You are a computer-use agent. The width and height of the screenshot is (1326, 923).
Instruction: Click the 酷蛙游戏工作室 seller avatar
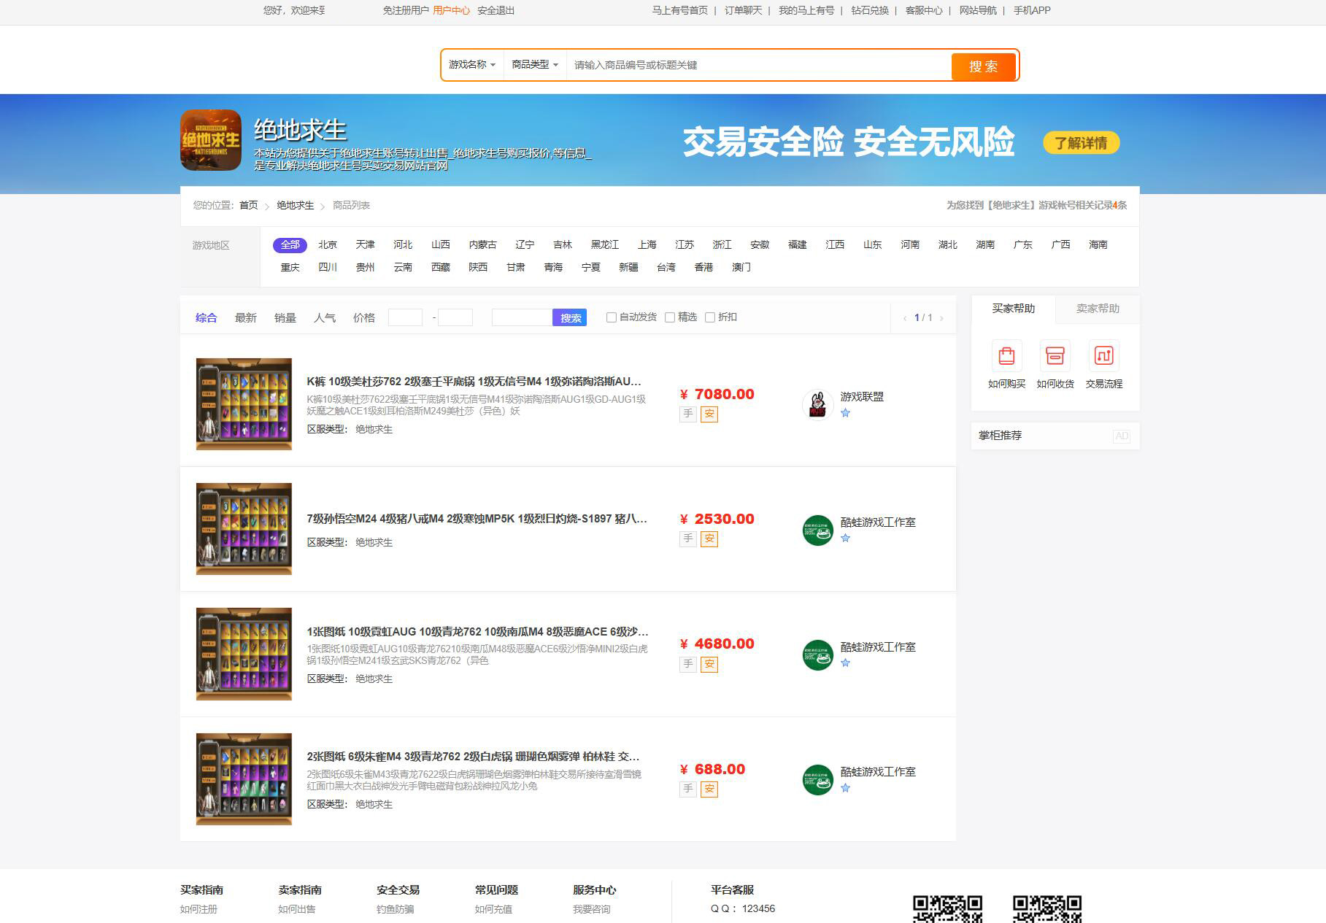click(x=818, y=531)
